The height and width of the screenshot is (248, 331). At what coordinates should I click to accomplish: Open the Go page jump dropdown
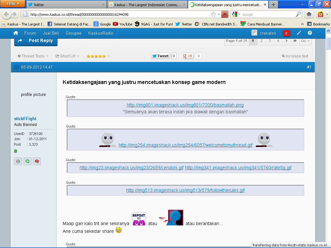pos(305,41)
